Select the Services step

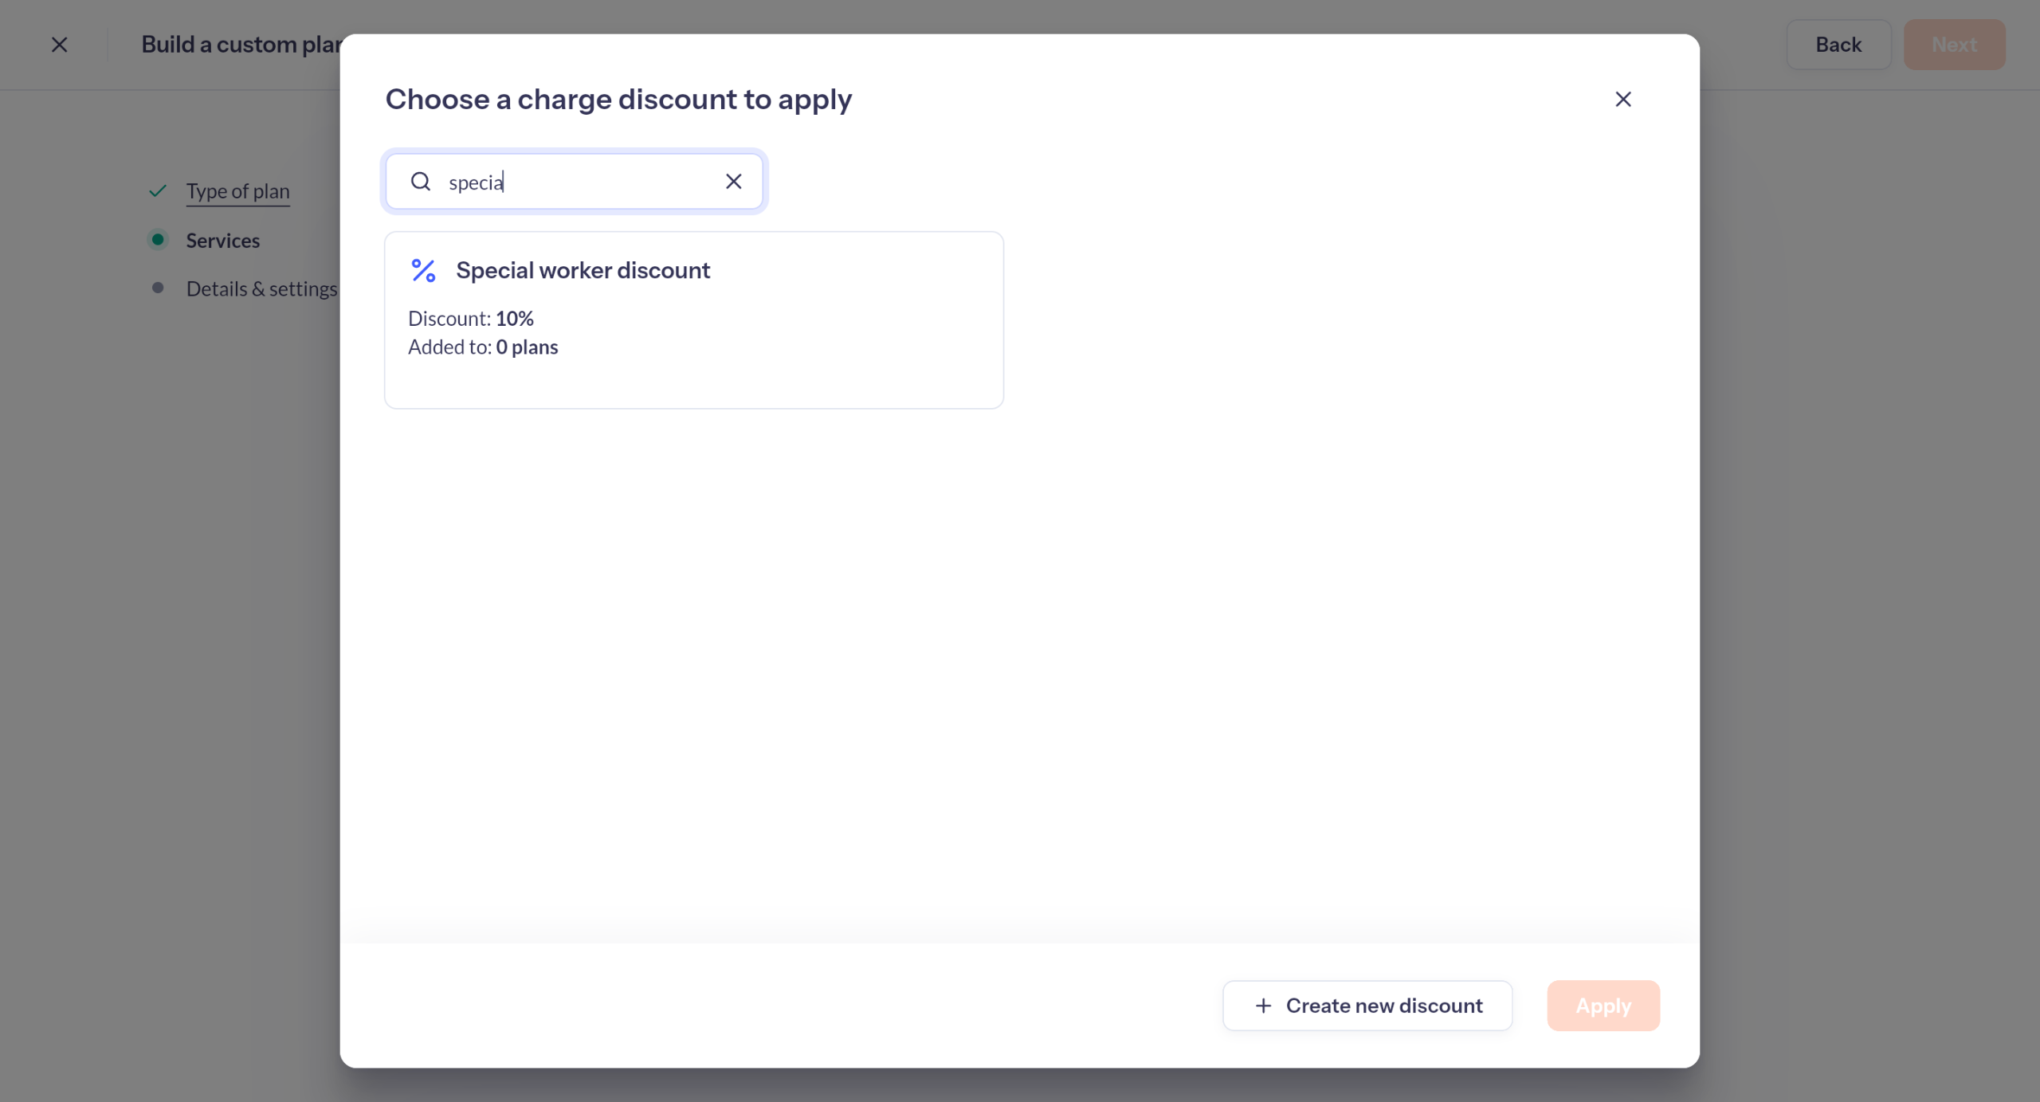coord(223,241)
